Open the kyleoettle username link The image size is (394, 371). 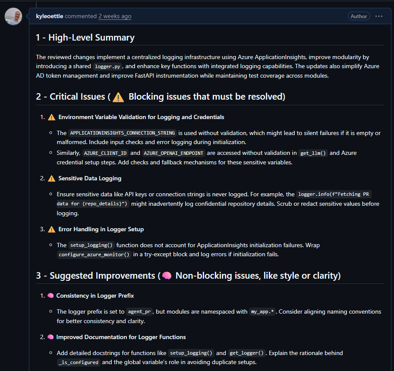point(50,16)
